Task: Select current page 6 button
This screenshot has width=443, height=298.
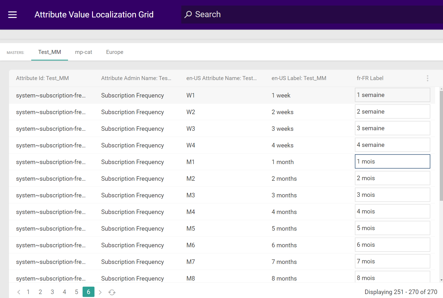Action: (88, 292)
